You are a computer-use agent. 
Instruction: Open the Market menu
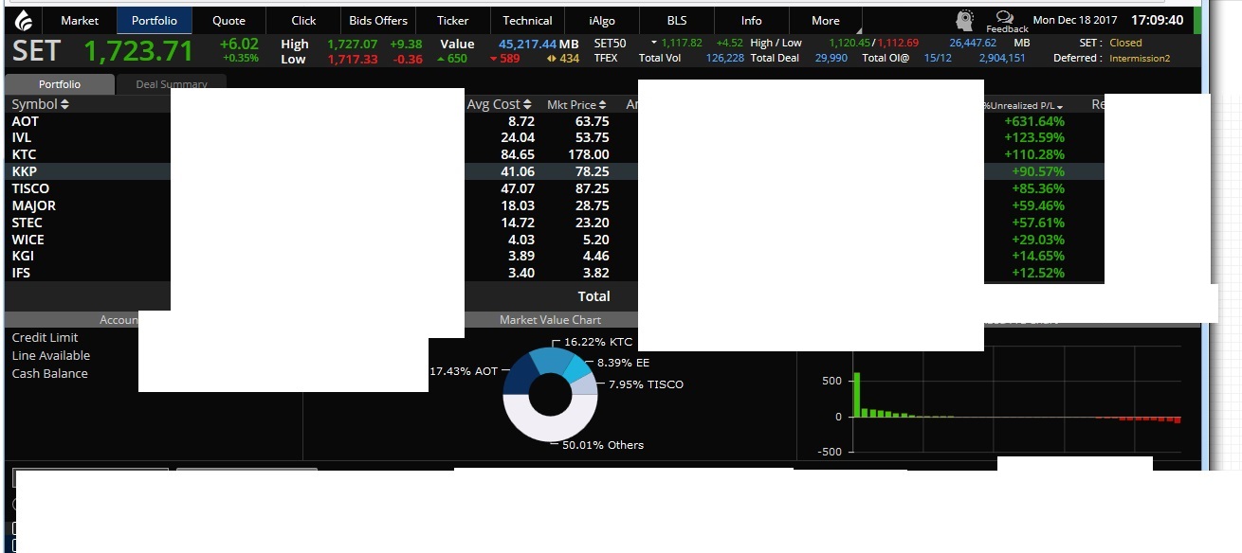(80, 20)
